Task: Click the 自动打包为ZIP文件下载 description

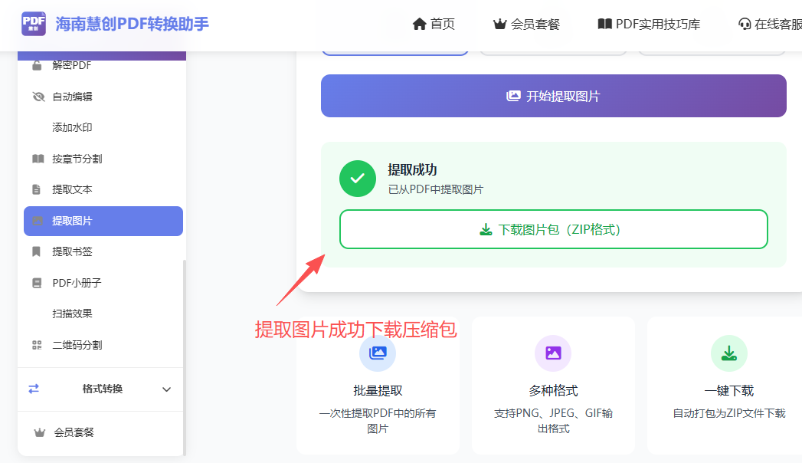Action: tap(729, 413)
